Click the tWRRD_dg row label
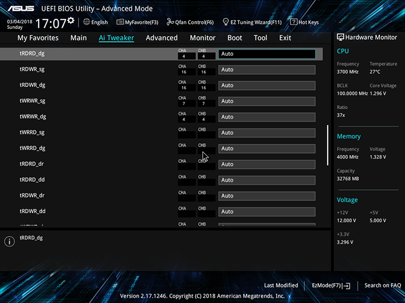 coord(32,148)
